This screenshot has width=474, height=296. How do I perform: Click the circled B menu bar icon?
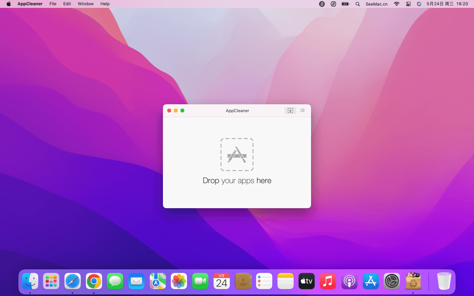(x=322, y=4)
